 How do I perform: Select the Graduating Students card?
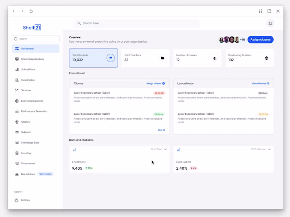tap(249, 58)
